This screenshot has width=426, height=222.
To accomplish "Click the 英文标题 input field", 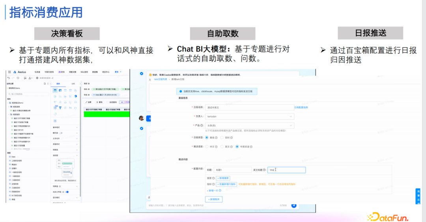I will [x=287, y=170].
